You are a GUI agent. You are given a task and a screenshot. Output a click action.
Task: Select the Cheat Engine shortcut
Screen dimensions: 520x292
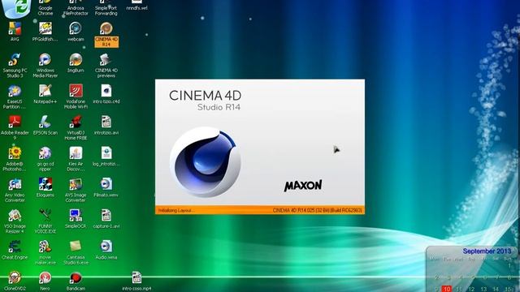pos(15,250)
